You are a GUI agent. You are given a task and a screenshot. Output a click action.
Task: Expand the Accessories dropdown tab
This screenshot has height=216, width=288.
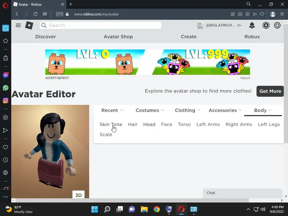225,110
